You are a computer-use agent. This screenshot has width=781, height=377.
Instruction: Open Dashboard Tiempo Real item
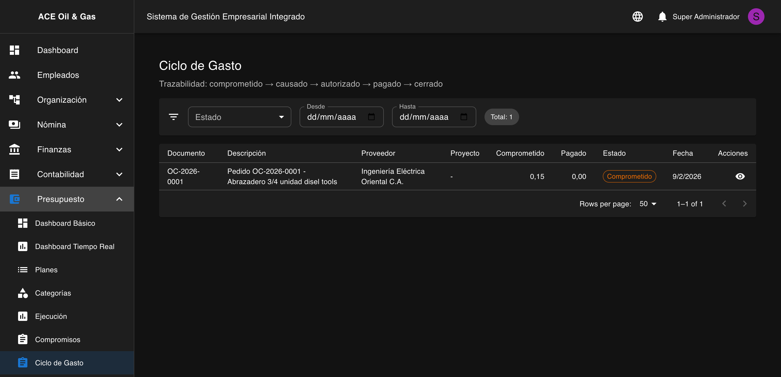[67, 246]
